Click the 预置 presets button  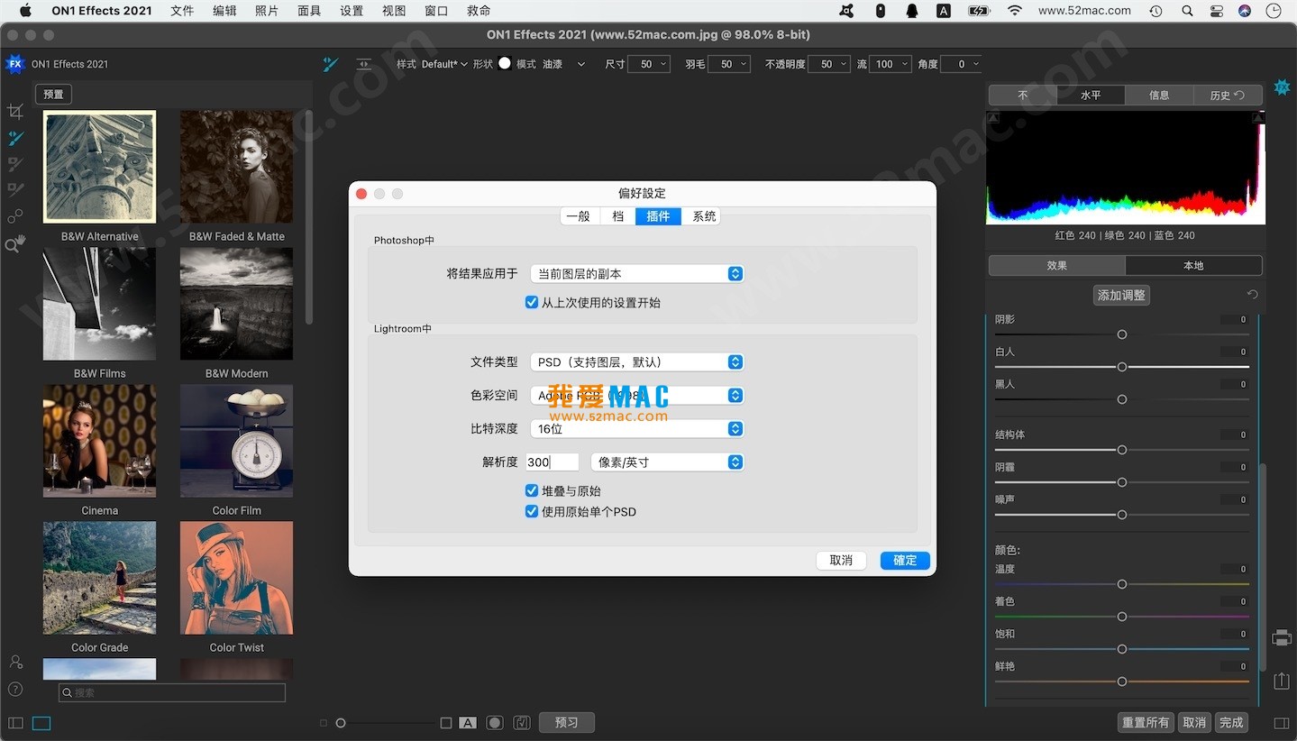53,94
